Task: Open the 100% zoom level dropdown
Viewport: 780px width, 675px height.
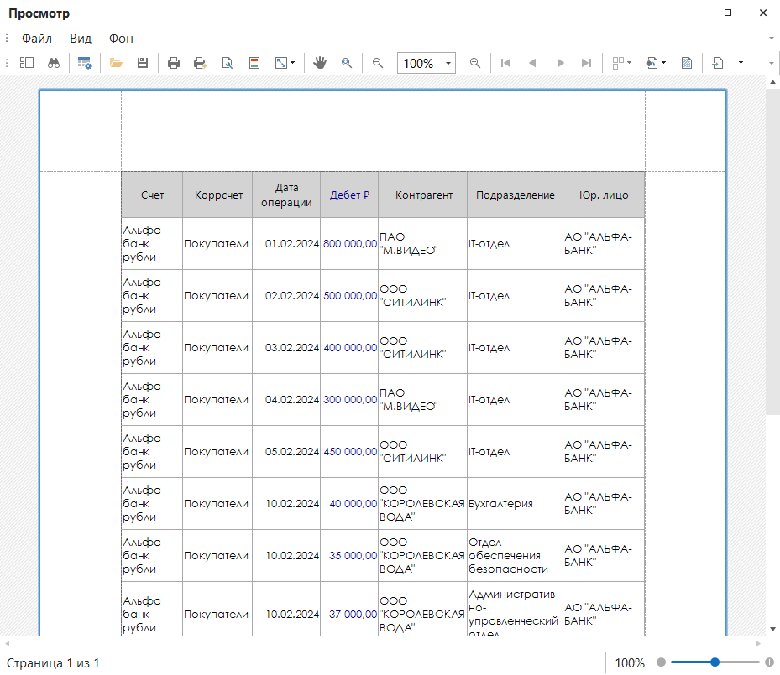Action: (448, 64)
